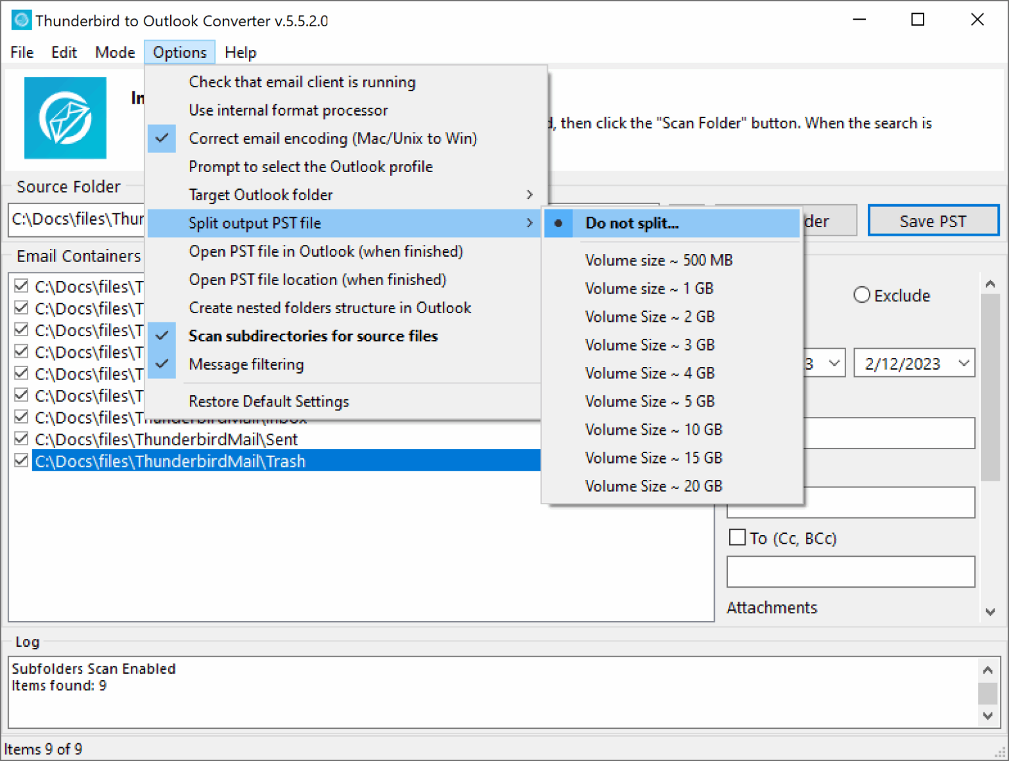The image size is (1009, 761).
Task: Select the Do not split option
Action: click(631, 223)
